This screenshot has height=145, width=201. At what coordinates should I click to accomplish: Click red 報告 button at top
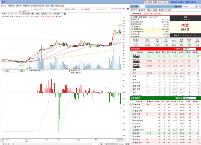(151, 2)
